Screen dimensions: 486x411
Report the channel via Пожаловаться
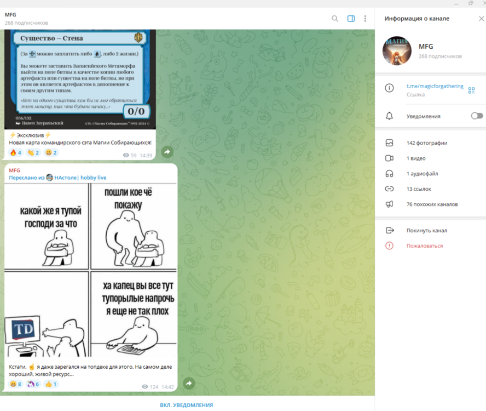(x=424, y=246)
